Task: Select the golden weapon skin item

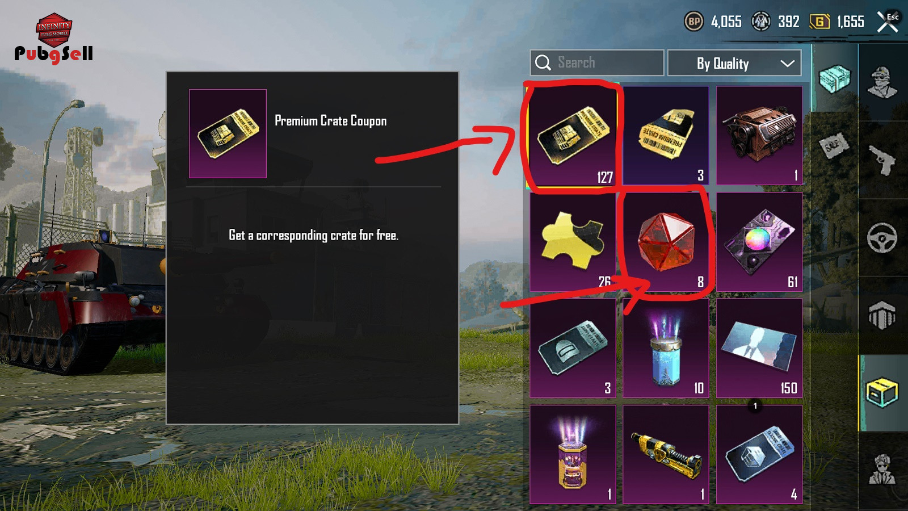Action: click(x=666, y=454)
